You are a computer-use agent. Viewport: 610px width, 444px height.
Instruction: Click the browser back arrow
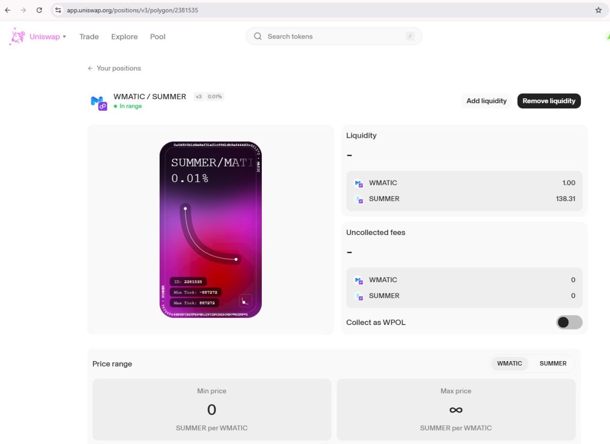click(8, 10)
